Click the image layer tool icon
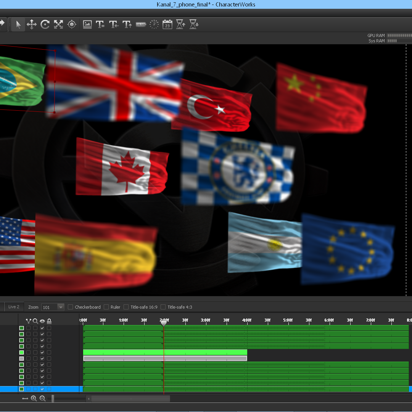 tap(87, 25)
